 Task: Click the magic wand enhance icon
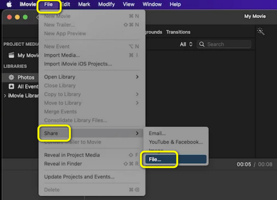[261, 31]
